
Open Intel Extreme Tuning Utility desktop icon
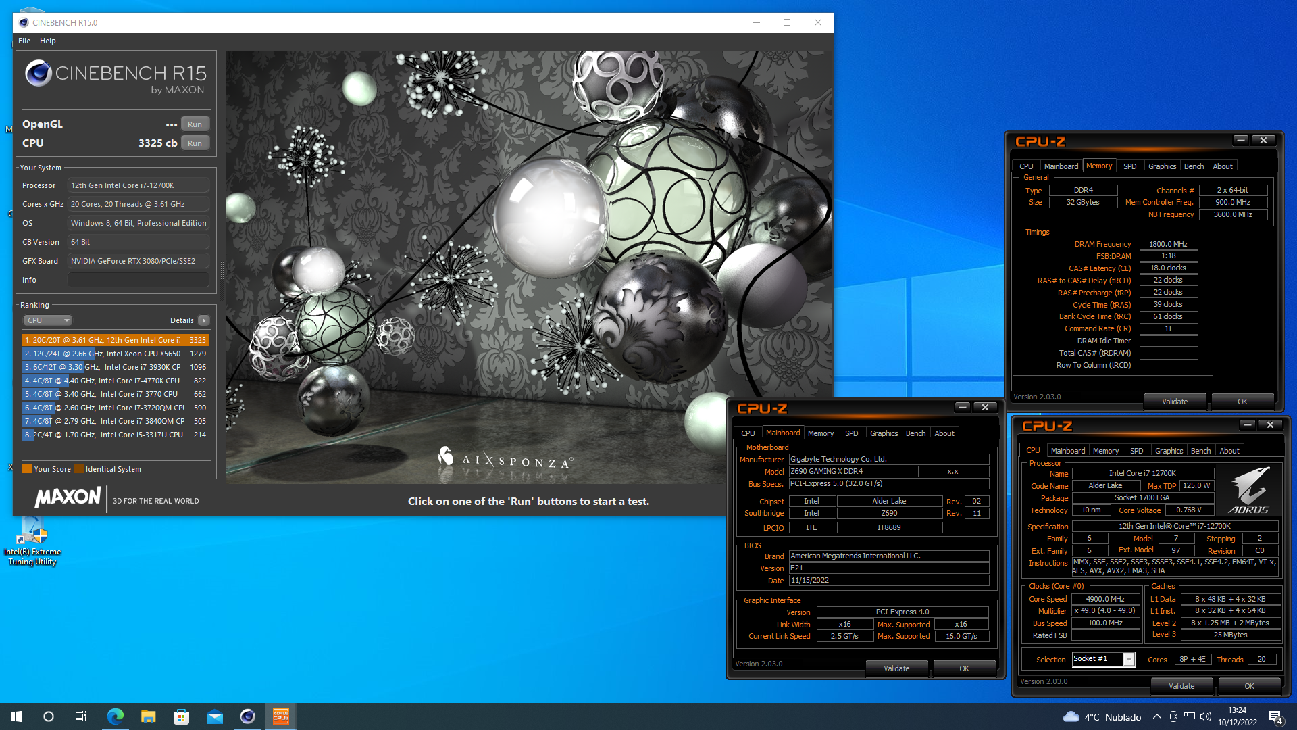pyautogui.click(x=32, y=541)
